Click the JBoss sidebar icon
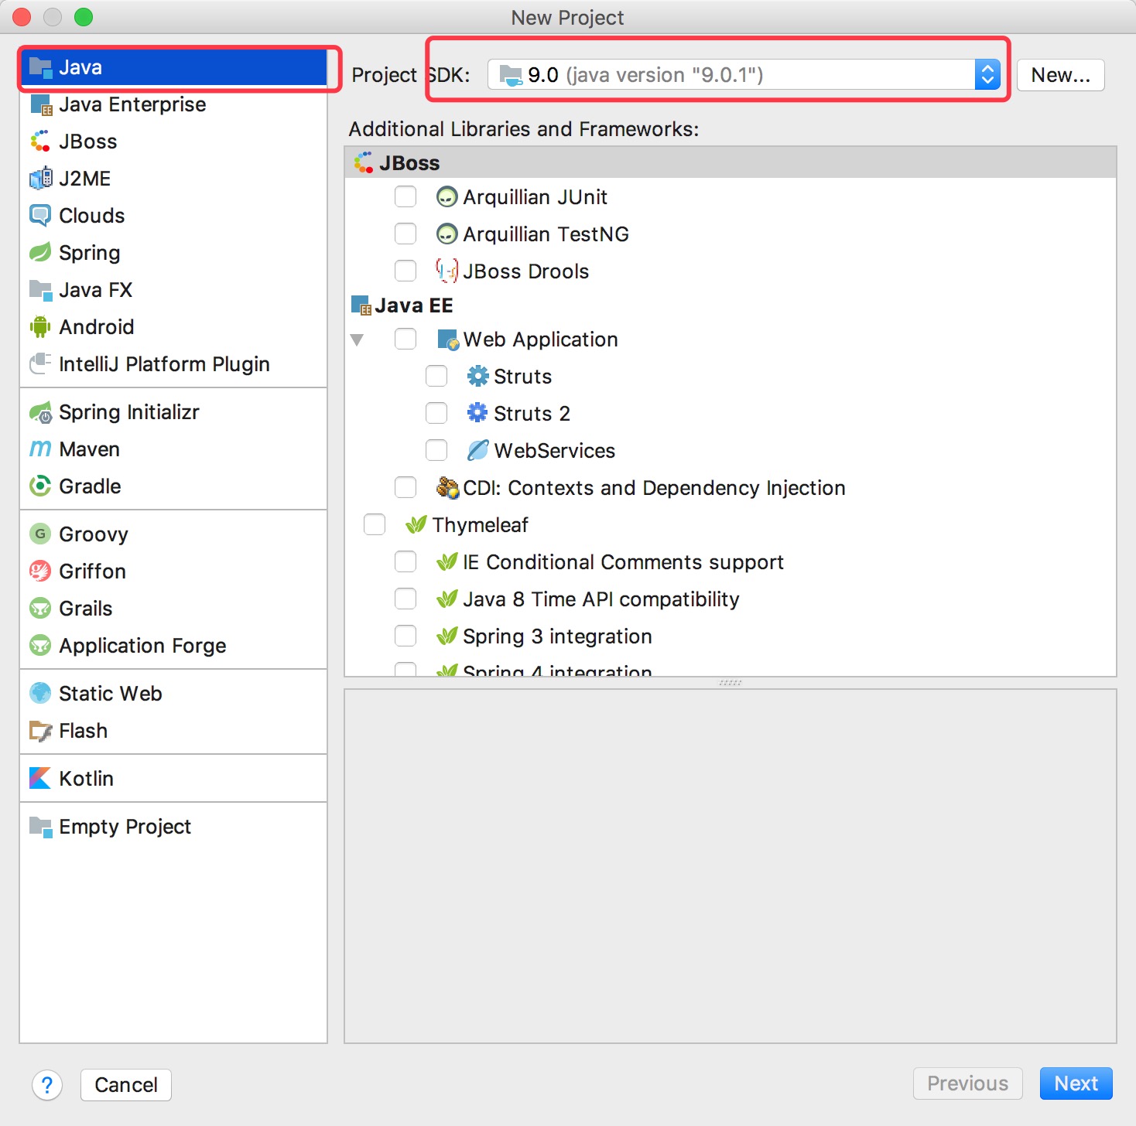The image size is (1136, 1126). pyautogui.click(x=40, y=142)
